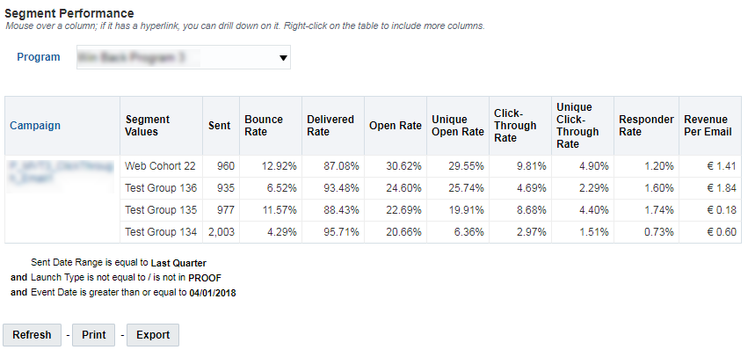Screen dimensions: 748x350
Task: Click the Campaign column header link
Action: point(35,126)
